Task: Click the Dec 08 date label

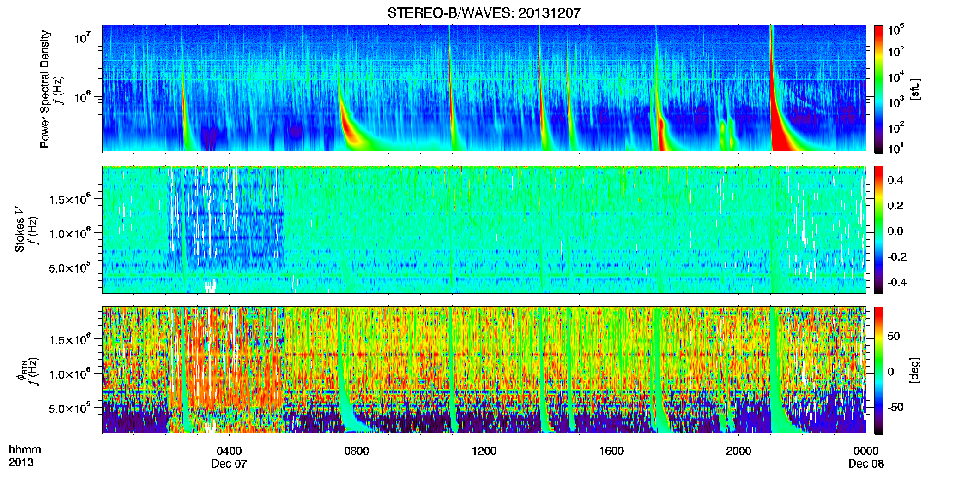Action: click(x=866, y=463)
